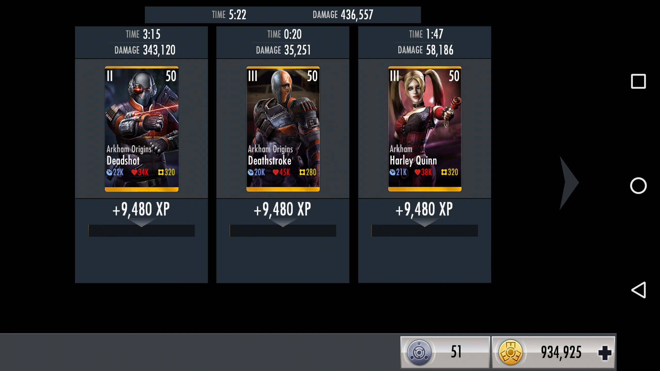Image resolution: width=660 pixels, height=371 pixels.
Task: Tap Android home circle button
Action: coord(638,185)
